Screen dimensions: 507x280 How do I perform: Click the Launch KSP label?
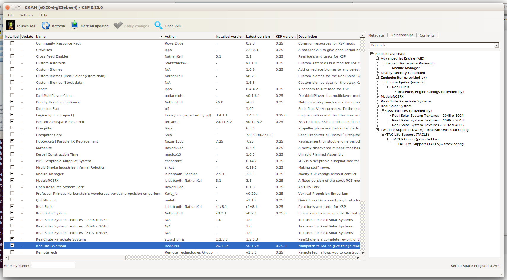coord(26,26)
